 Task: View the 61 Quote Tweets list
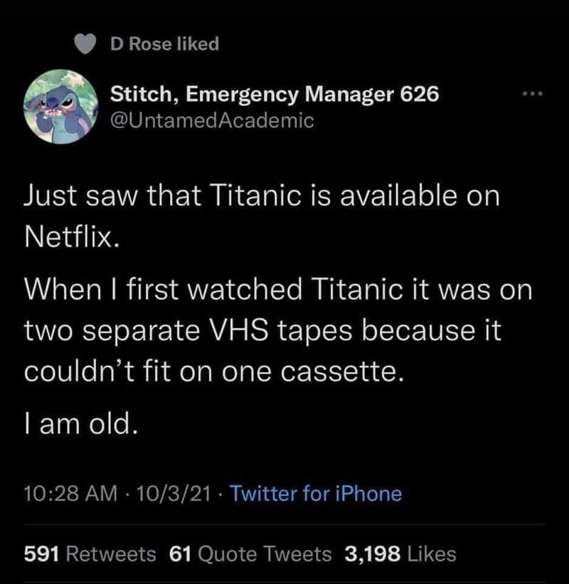[x=250, y=553]
